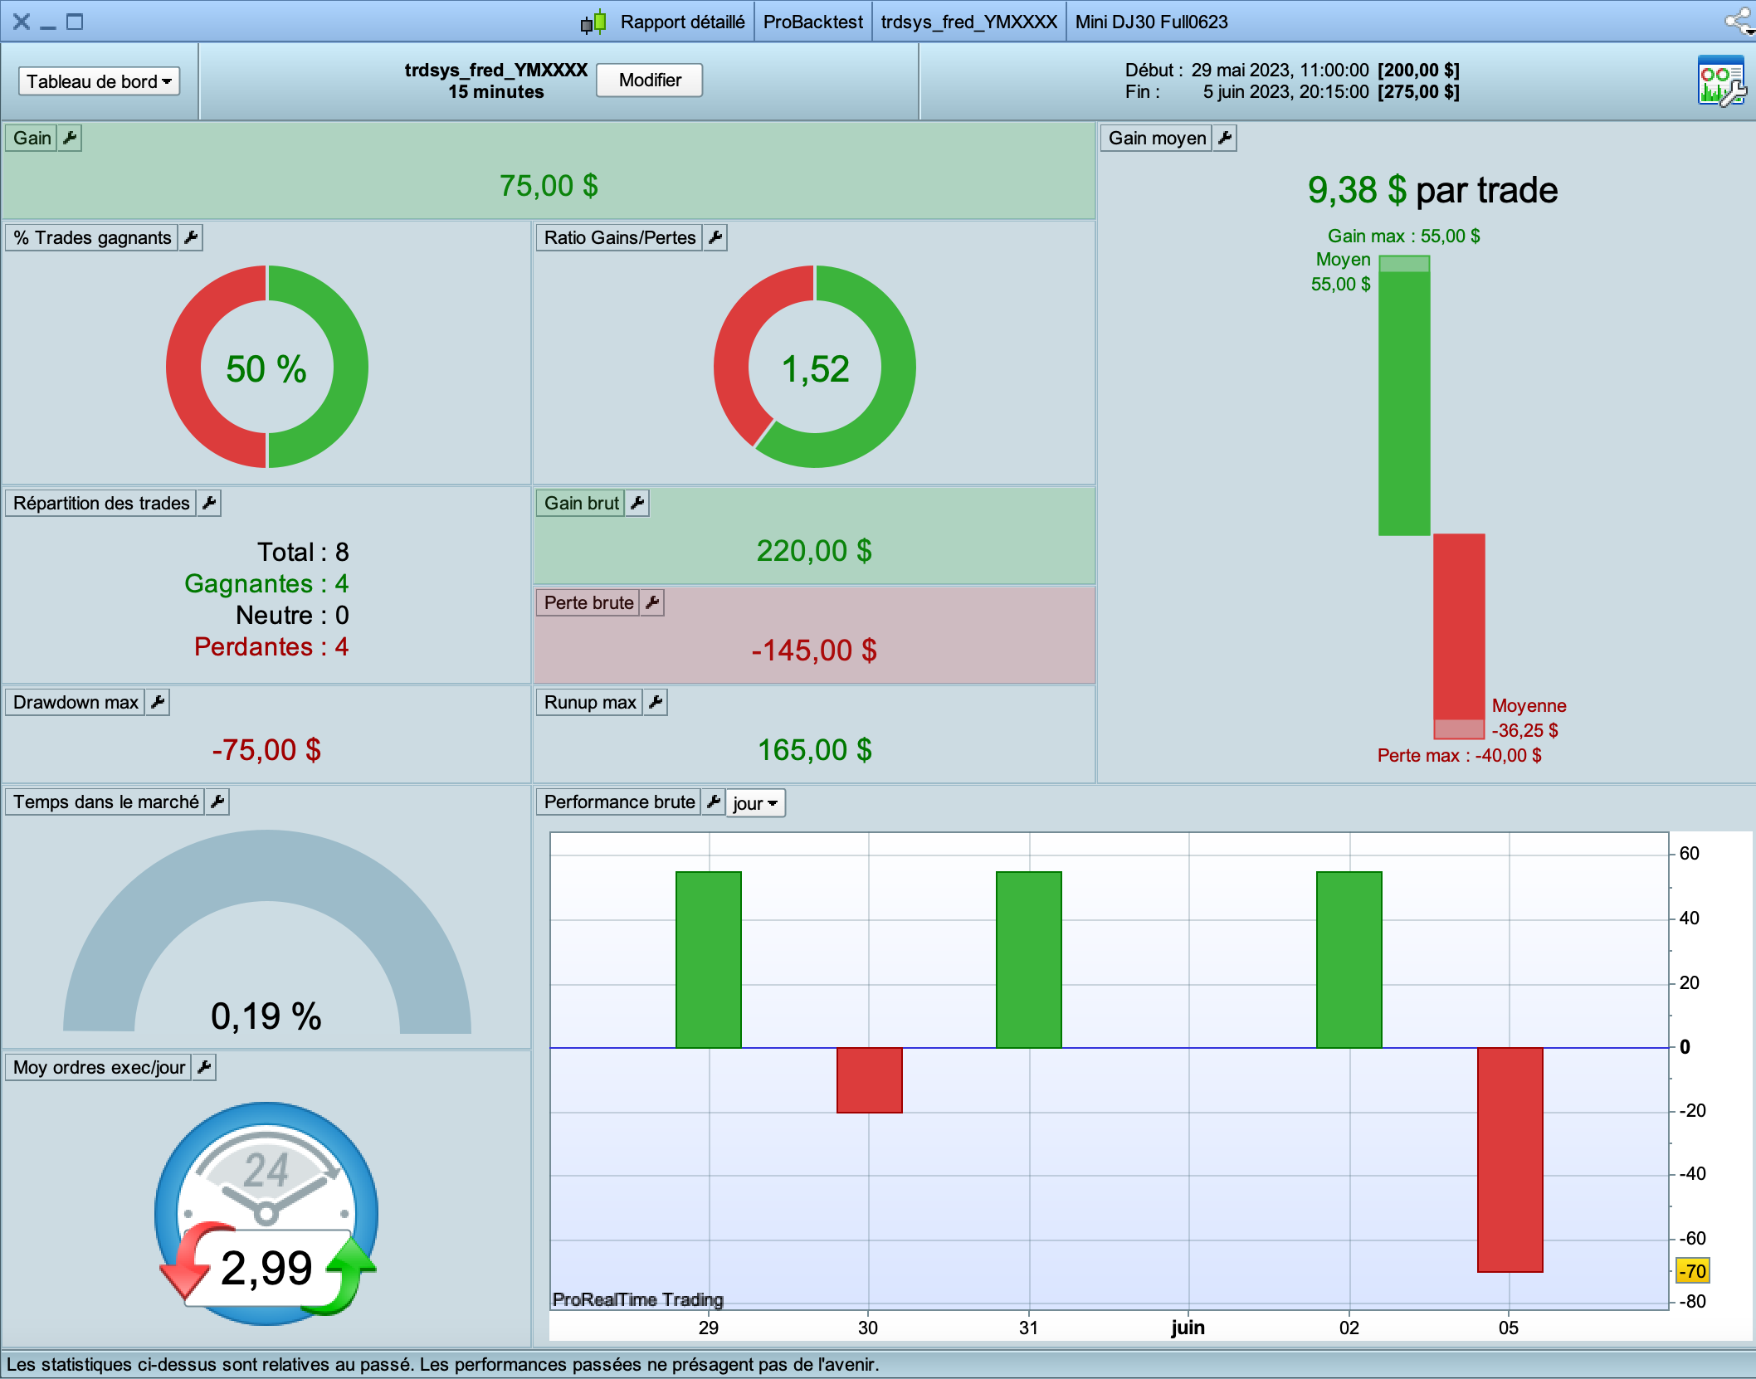1756x1379 pixels.
Task: Click the share icon in title bar
Action: 1738,21
